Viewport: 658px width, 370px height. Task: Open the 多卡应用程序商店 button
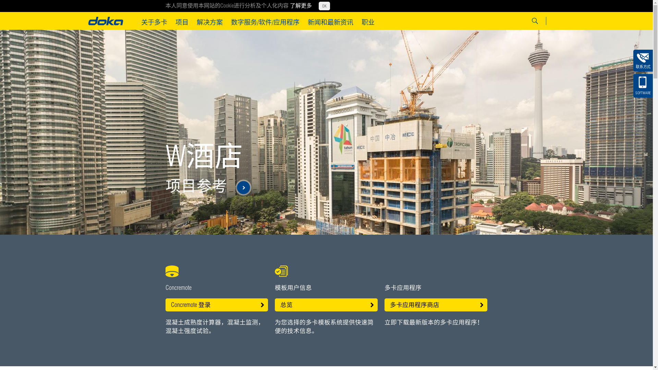[x=435, y=305]
